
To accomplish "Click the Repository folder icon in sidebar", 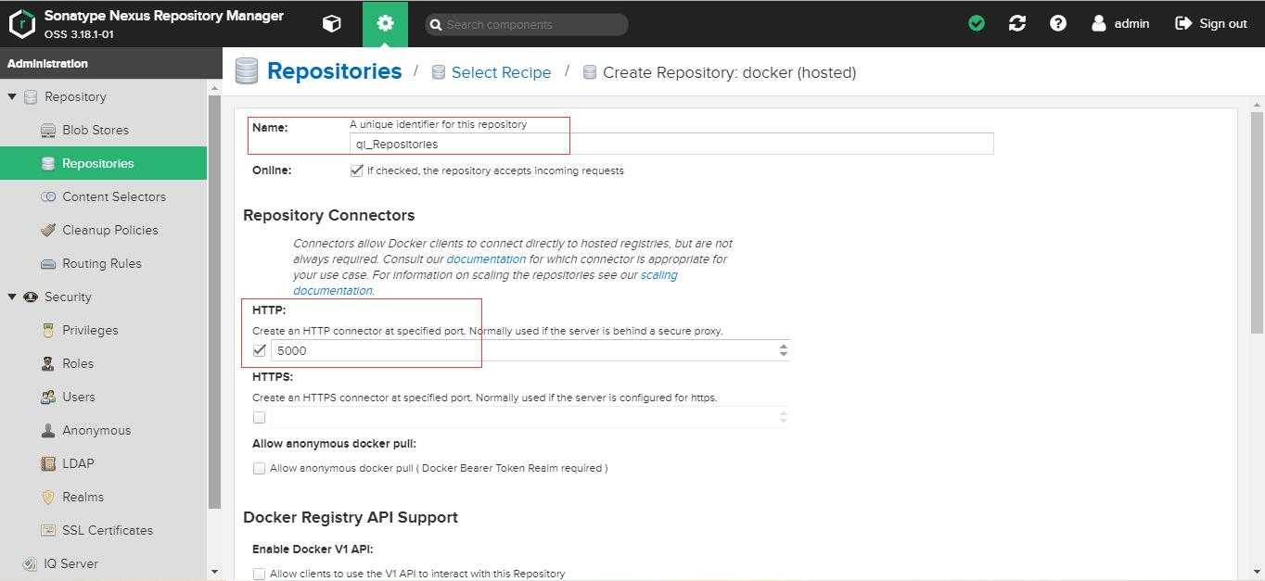I will 31,97.
